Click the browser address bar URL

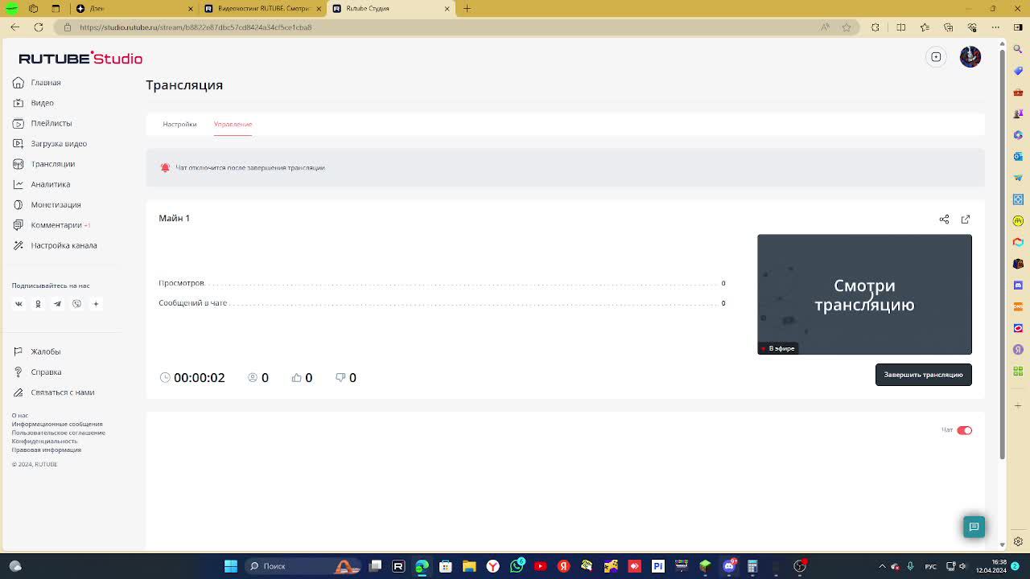click(x=196, y=27)
